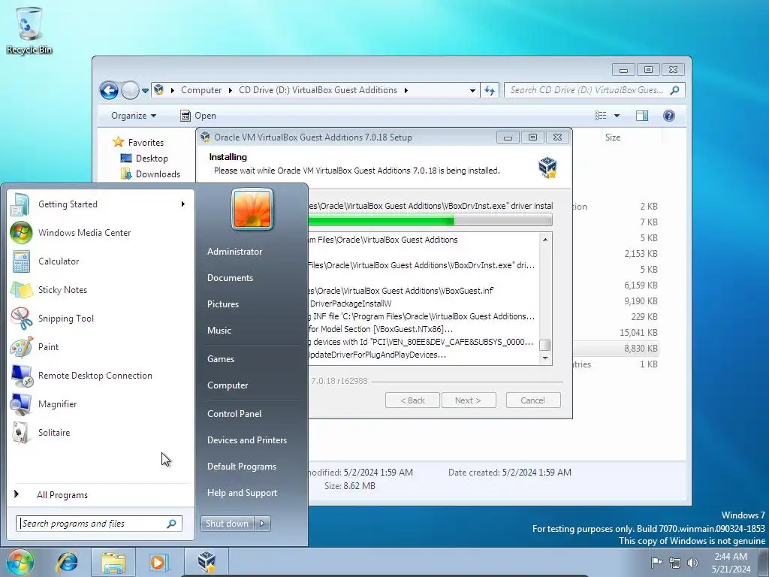
Task: Click Cancel in setup dialog
Action: pos(533,400)
